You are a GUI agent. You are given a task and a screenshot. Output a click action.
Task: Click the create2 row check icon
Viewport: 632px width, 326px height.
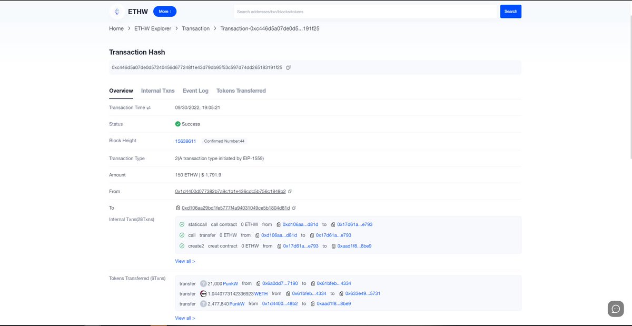point(182,246)
